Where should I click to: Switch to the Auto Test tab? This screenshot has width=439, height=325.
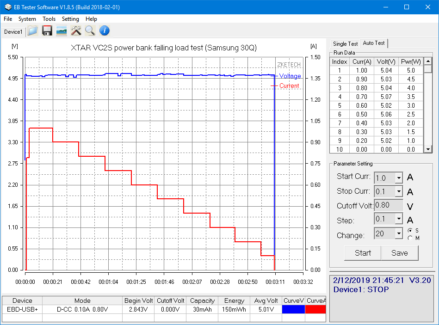374,43
